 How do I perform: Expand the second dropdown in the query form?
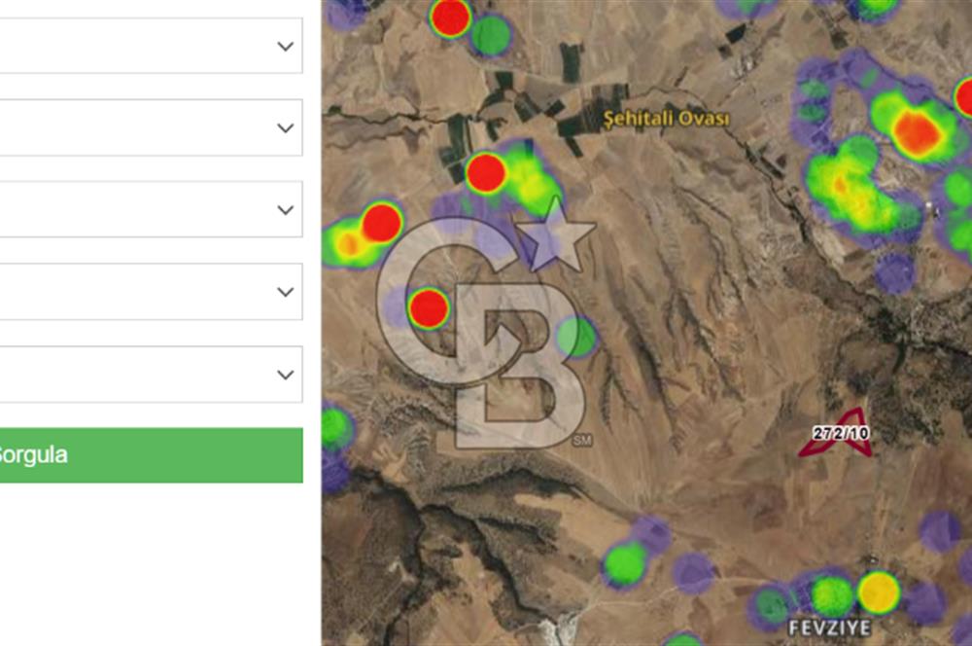[151, 127]
